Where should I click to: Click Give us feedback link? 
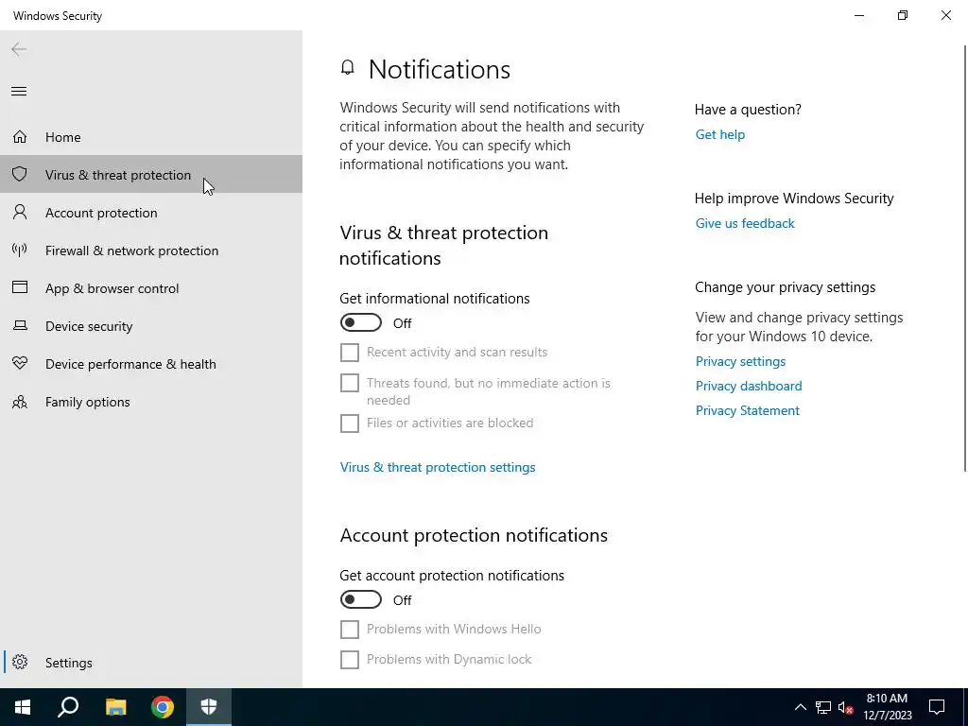(745, 223)
